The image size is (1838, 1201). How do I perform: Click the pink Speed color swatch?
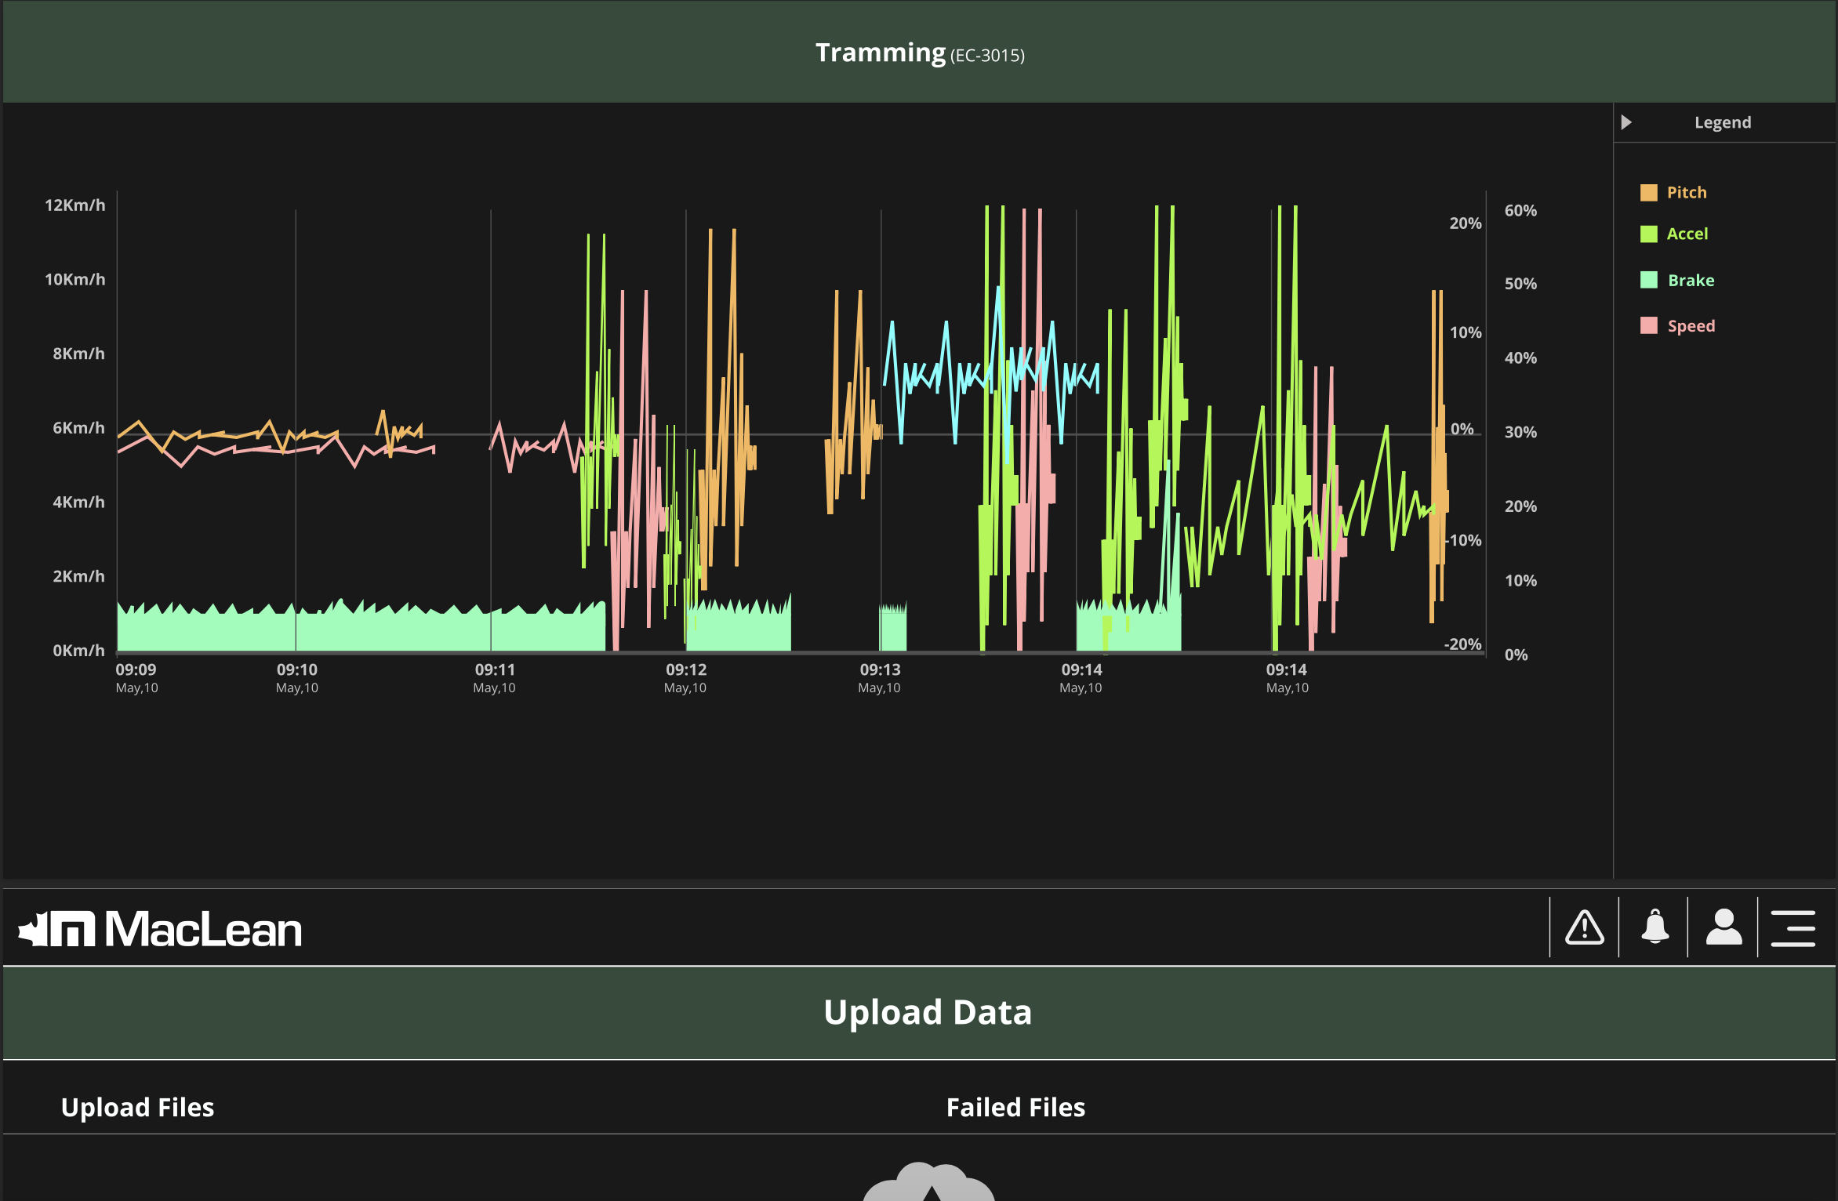click(x=1648, y=326)
